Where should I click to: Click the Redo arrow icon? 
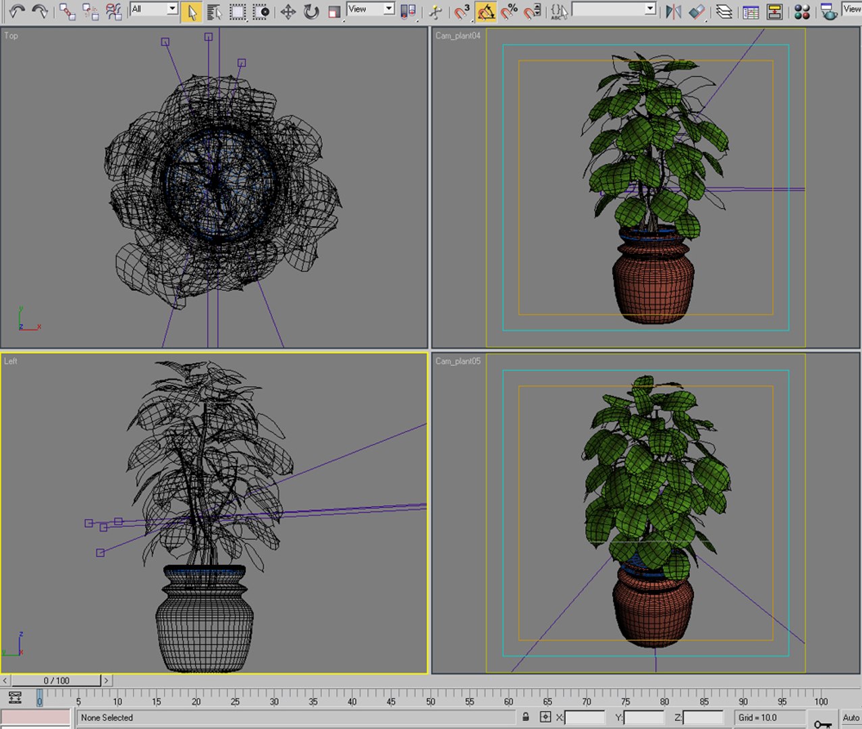[40, 11]
